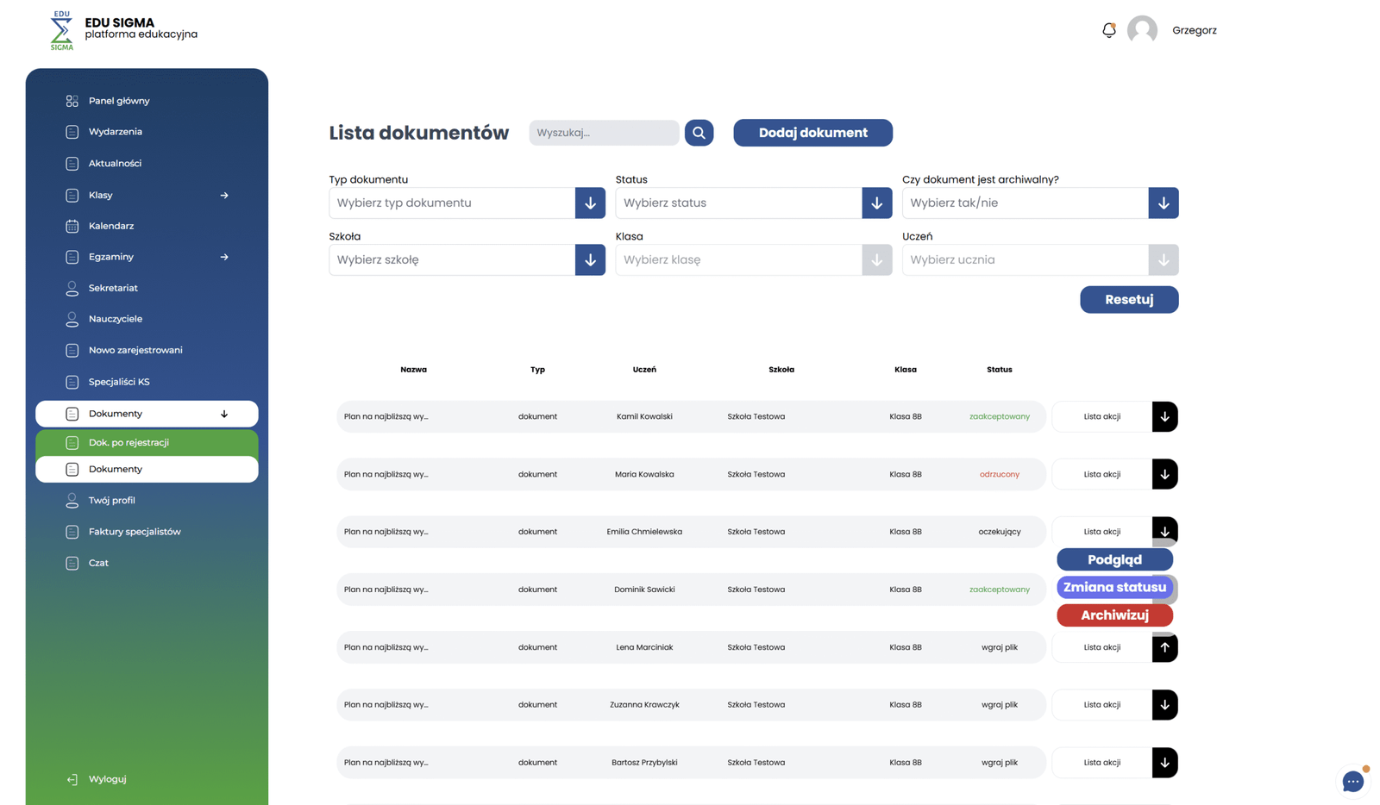Click the EDU SIGMA logo
Screen dimensions: 1380x805
[x=62, y=30]
